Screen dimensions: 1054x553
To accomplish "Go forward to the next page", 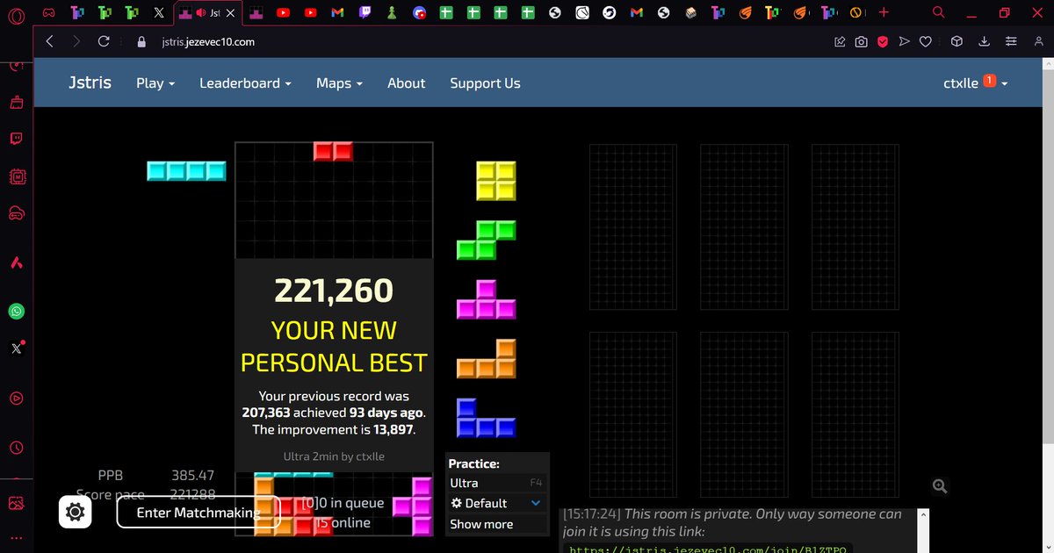I will point(76,41).
